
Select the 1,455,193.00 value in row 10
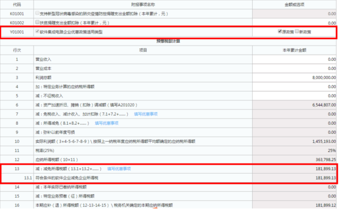coord(324,141)
